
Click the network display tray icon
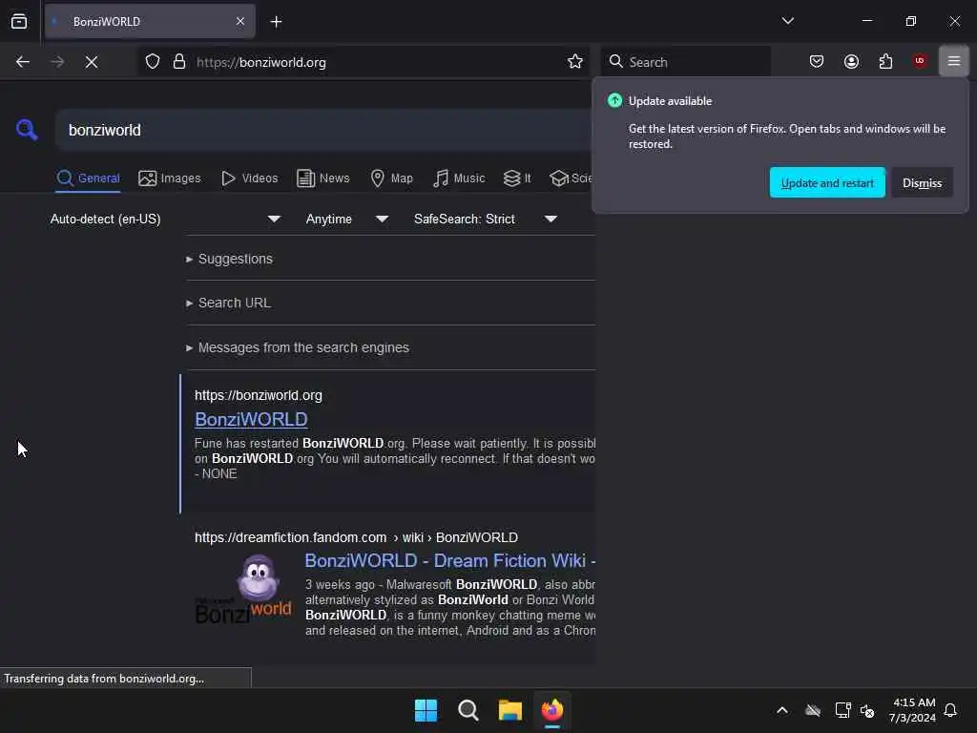click(843, 710)
